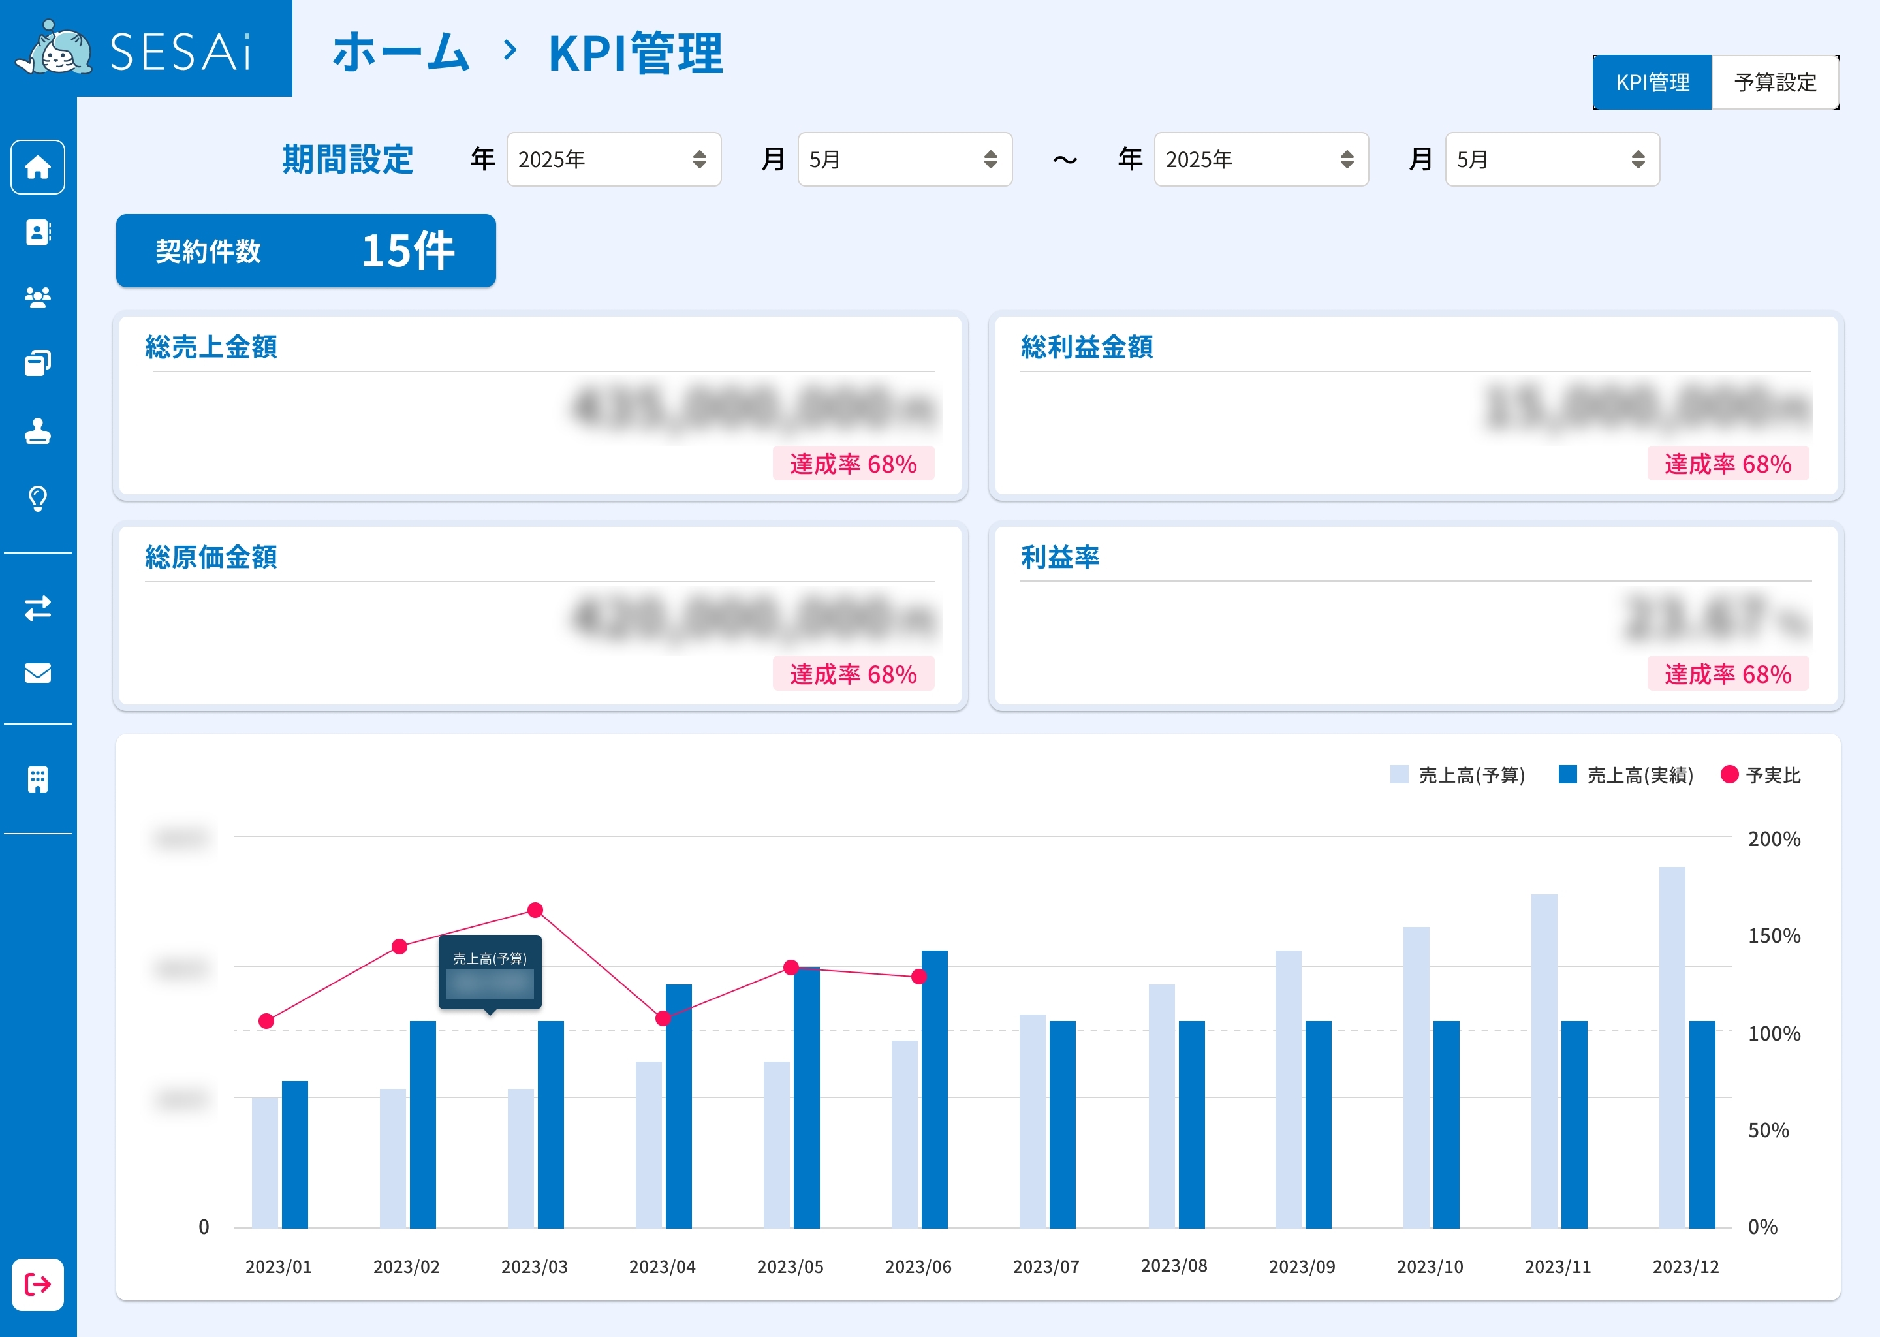Click the home icon in sidebar
Screen dimensions: 1880x1337
(38, 167)
